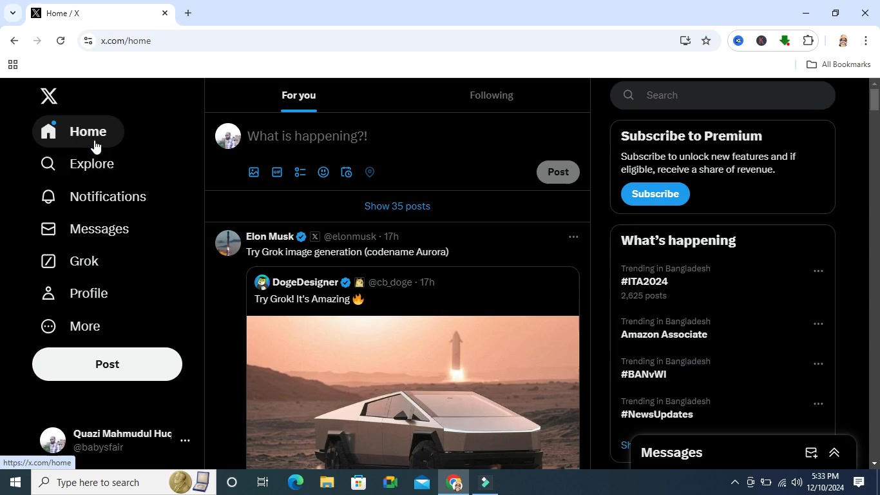Open All Bookmarks folder

pos(839,64)
